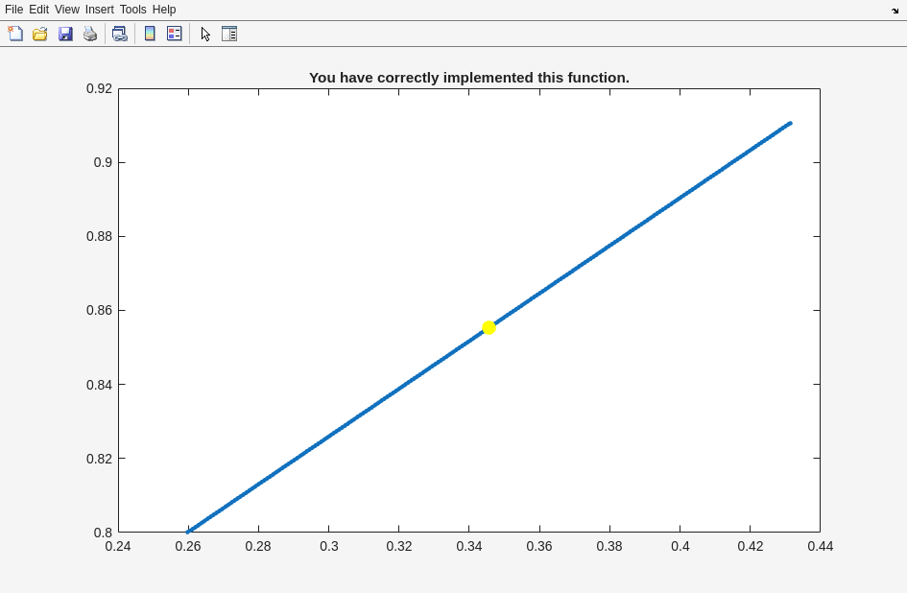Click the y-axis tick label 0.92
907x593 pixels.
[x=99, y=88]
